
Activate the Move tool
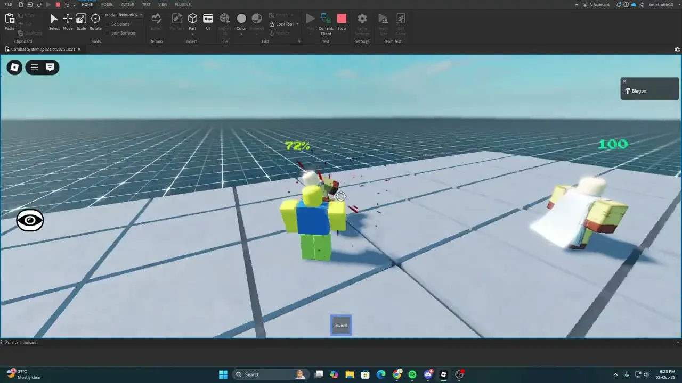coord(68,22)
